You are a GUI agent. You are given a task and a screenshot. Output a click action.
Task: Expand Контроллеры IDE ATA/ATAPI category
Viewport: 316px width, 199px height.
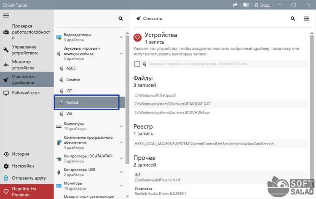pyautogui.click(x=121, y=159)
